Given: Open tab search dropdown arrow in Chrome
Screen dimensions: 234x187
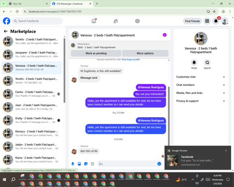Looking at the screenshot, I should [x=3, y=4].
